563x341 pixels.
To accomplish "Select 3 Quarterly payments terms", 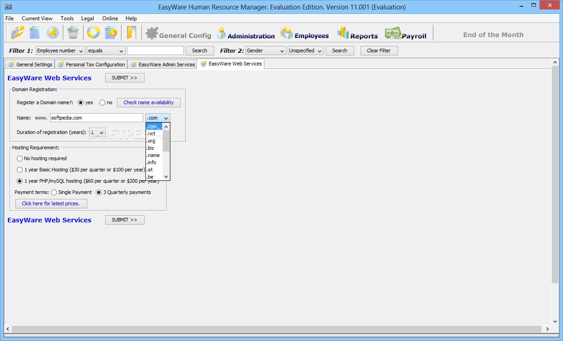I will click(x=99, y=192).
